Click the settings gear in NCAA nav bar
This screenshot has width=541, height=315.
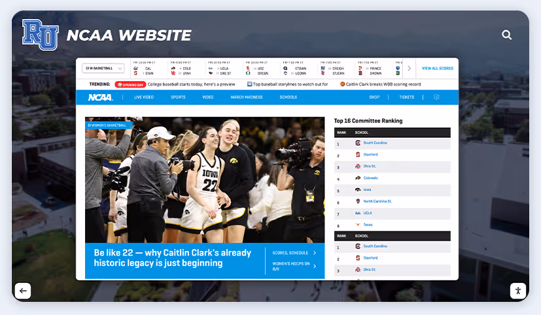click(436, 97)
